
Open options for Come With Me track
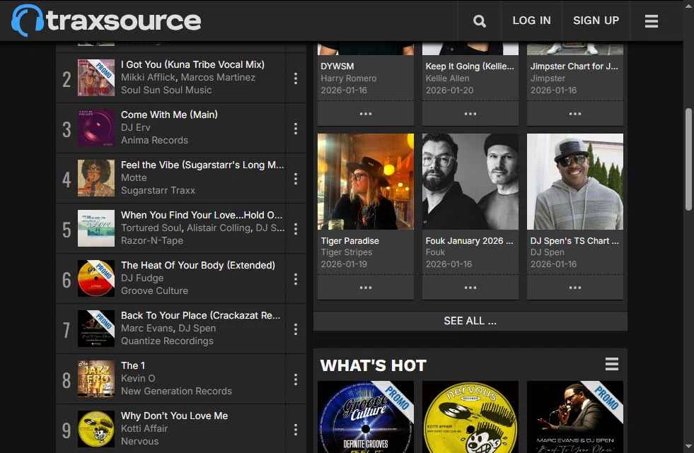click(296, 129)
